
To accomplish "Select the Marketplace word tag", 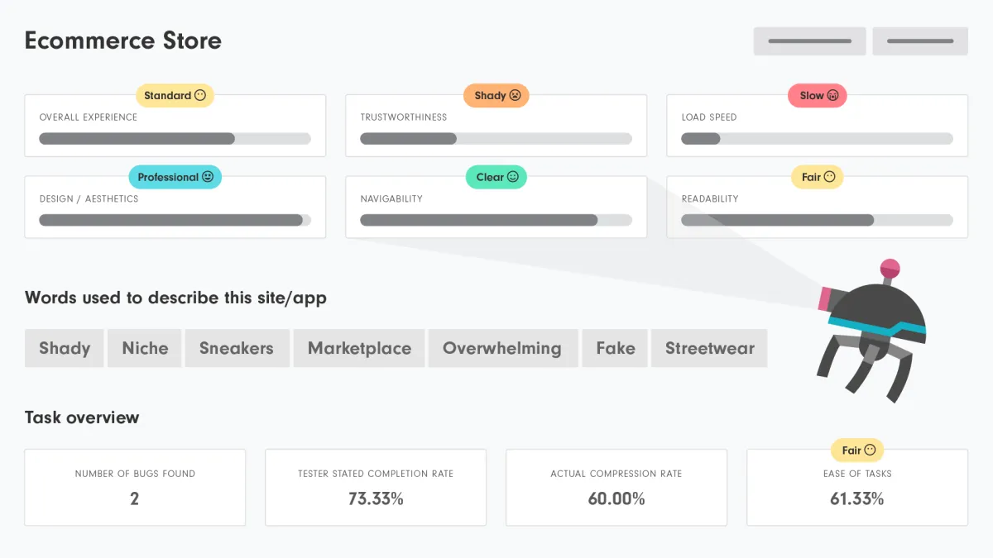I will click(359, 348).
